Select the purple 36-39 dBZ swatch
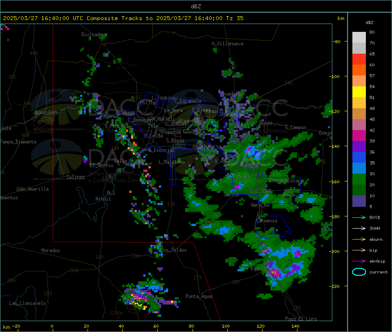The height and width of the screenshot is (332, 392). click(x=359, y=147)
